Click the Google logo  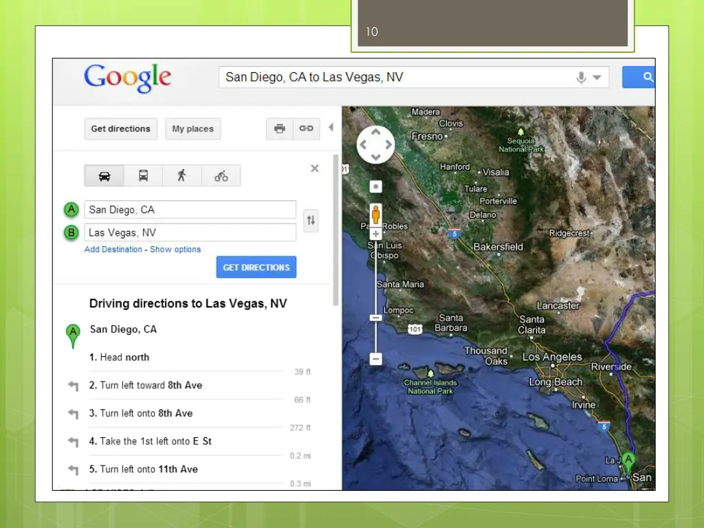point(127,78)
